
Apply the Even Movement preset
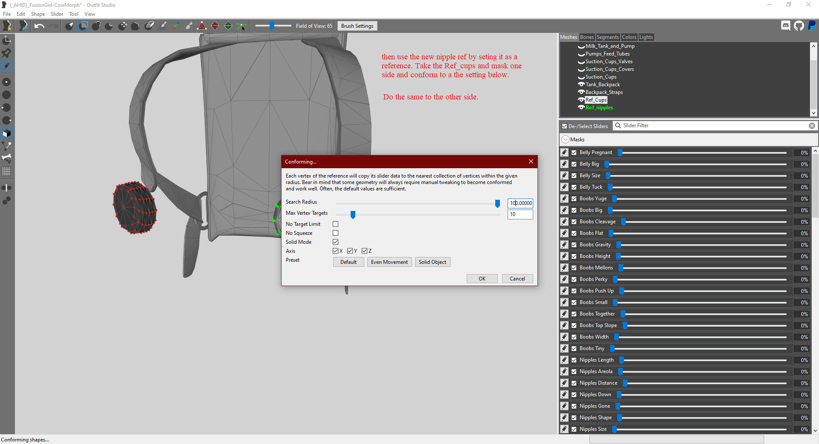pos(389,262)
